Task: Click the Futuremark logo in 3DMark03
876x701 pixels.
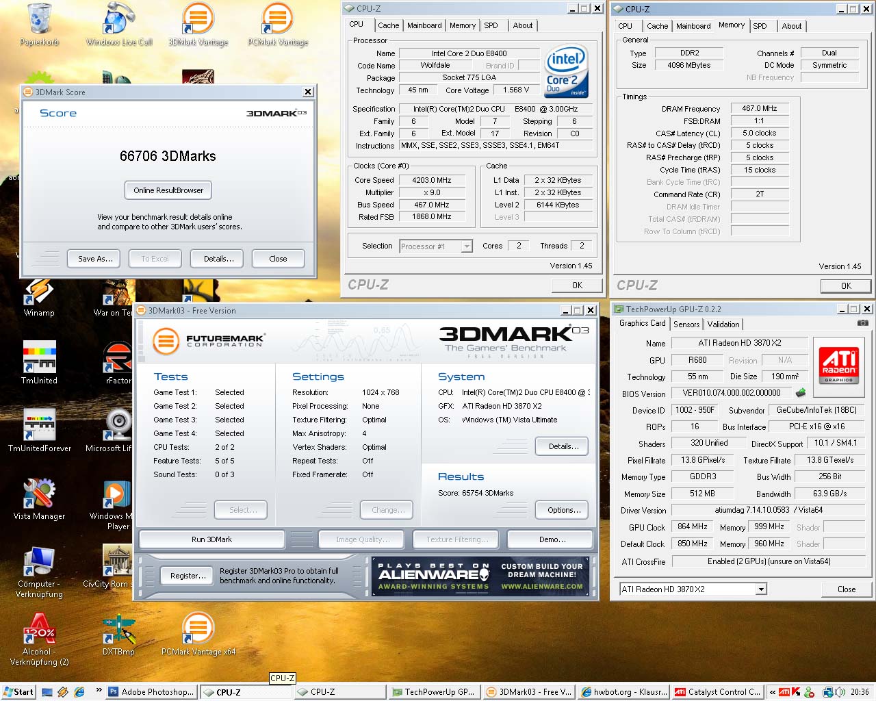Action: pos(208,340)
